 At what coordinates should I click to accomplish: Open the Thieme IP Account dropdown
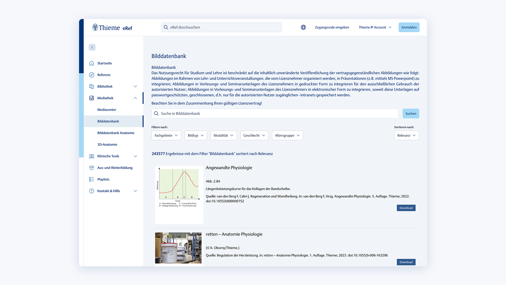[x=375, y=27]
